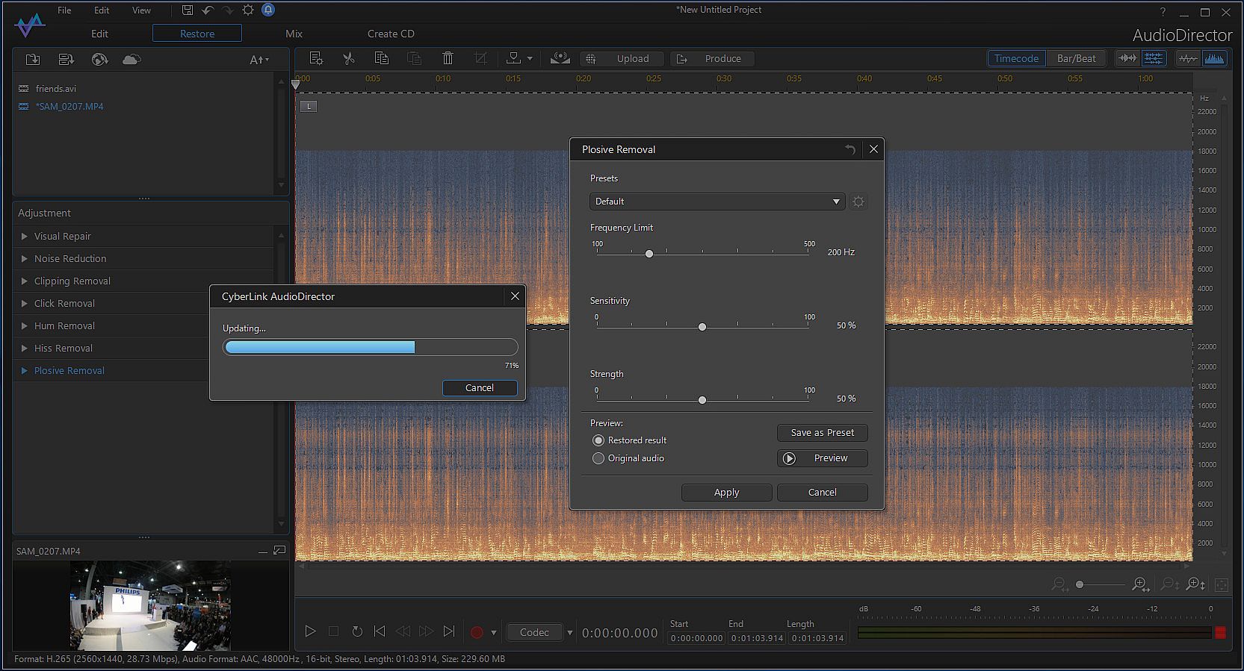Image resolution: width=1244 pixels, height=671 pixels.
Task: Click the trash Delete icon
Action: [x=448, y=59]
